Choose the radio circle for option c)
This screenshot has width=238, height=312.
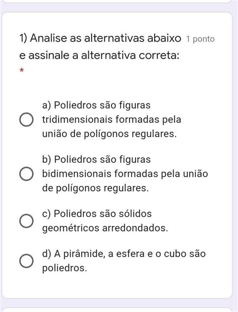26,221
